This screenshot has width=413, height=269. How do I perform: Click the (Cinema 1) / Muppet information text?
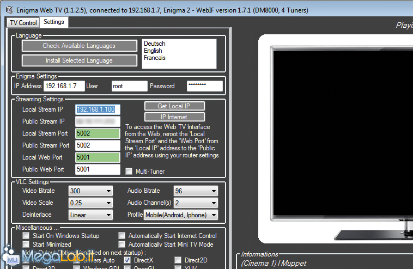pyautogui.click(x=274, y=263)
